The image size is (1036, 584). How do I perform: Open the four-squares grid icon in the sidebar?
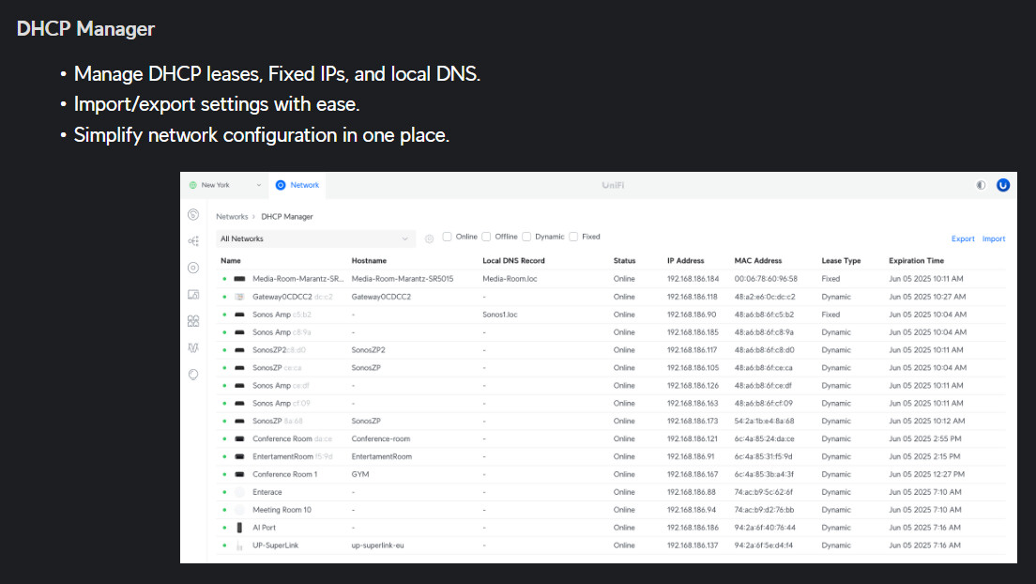(193, 321)
